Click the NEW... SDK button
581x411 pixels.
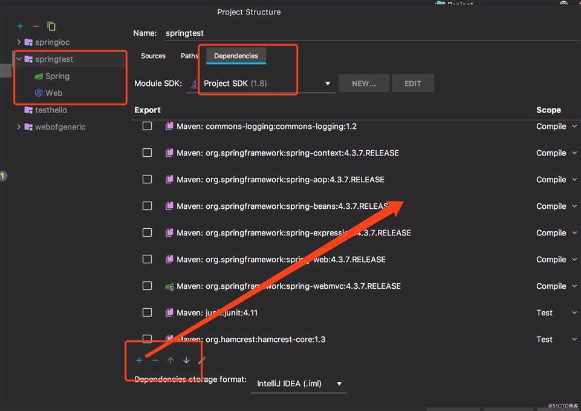(364, 84)
